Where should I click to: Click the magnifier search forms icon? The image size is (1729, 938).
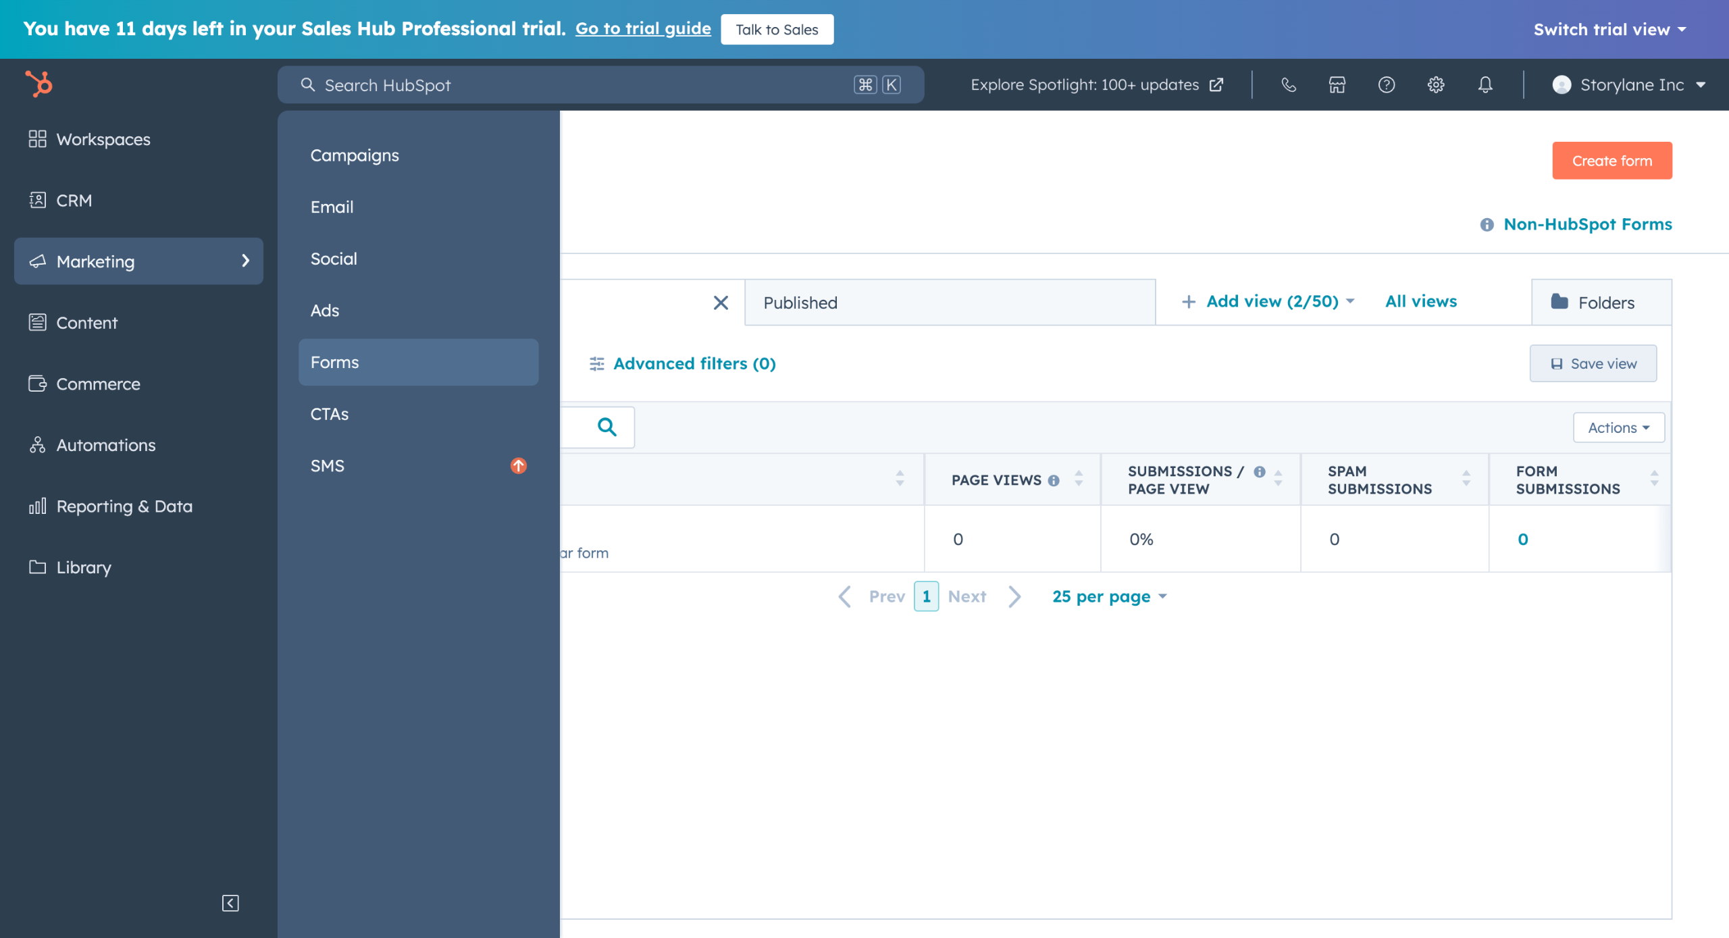click(607, 427)
